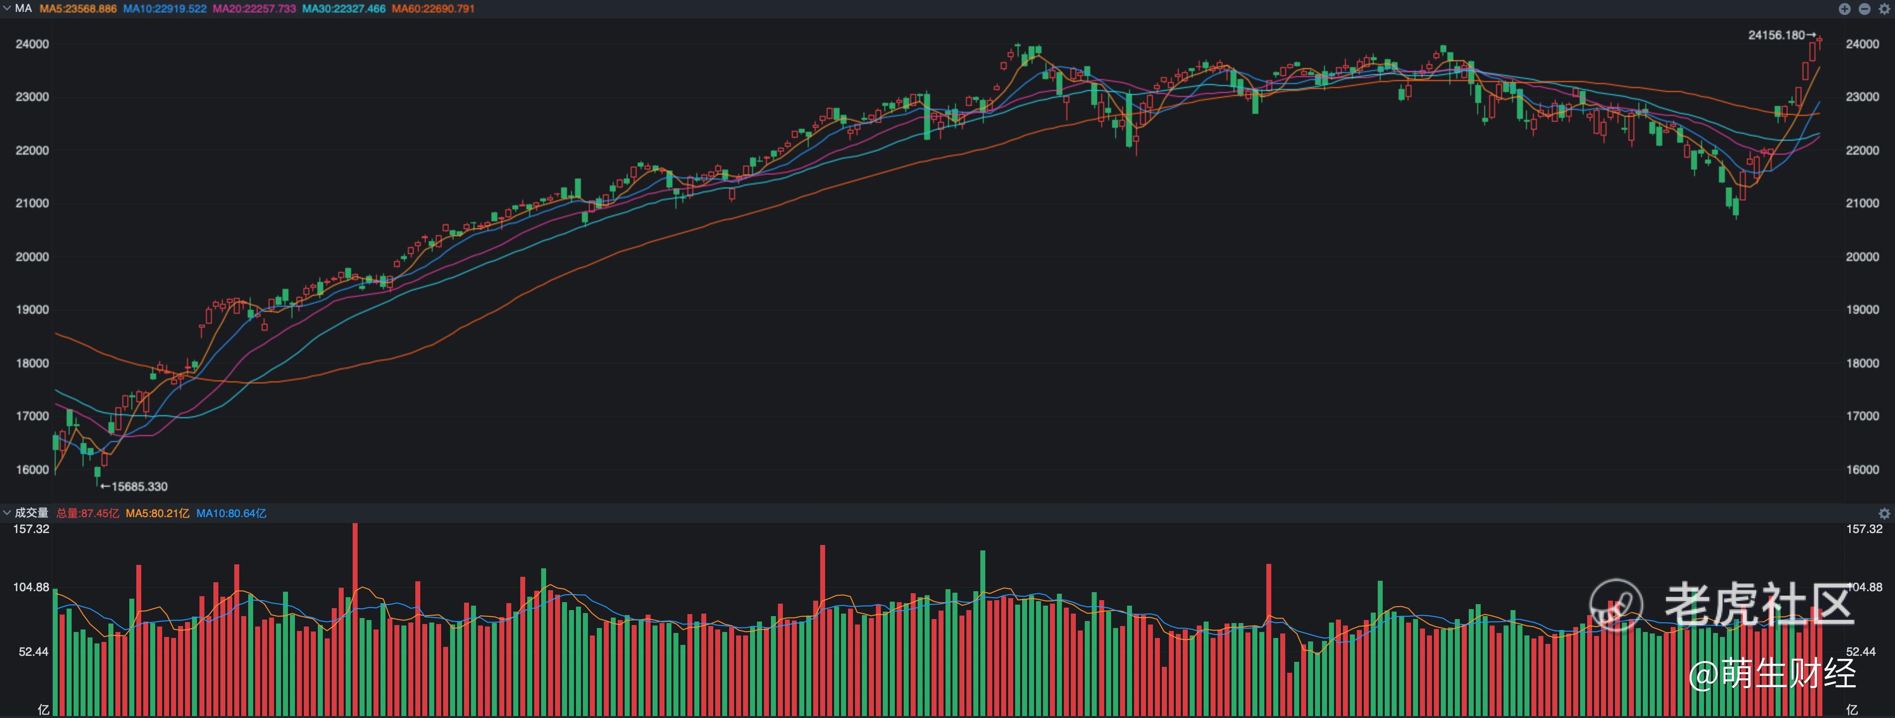Click the 成交量 panel title

tap(32, 513)
